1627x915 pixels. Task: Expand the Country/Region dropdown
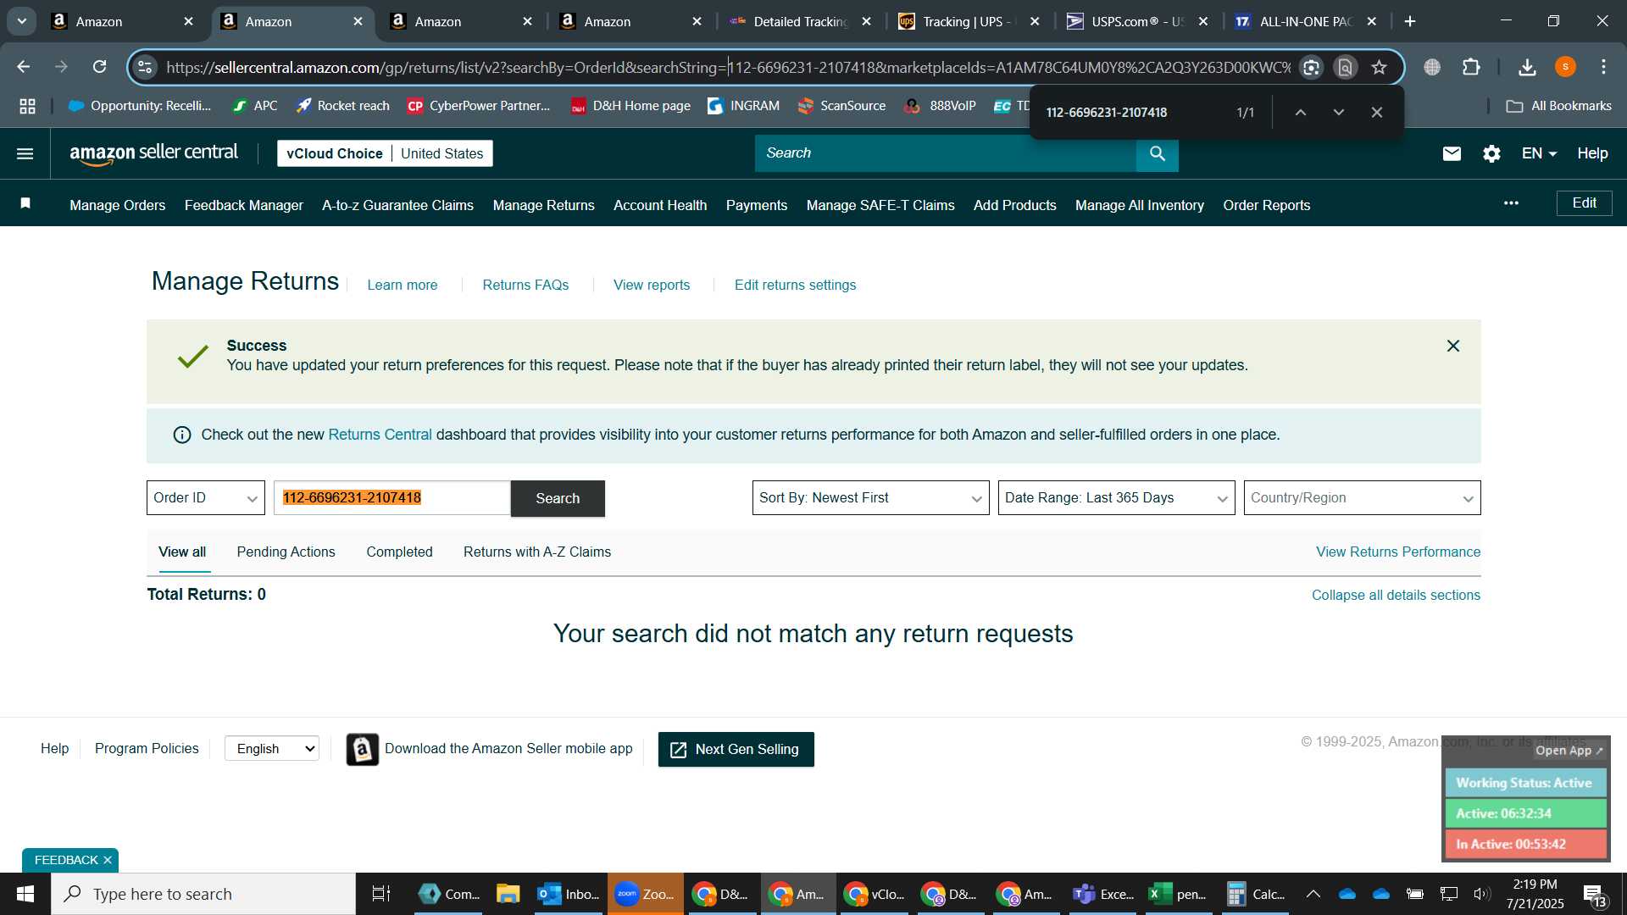point(1362,498)
